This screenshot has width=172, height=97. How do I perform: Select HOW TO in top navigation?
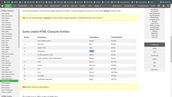[65, 6]
